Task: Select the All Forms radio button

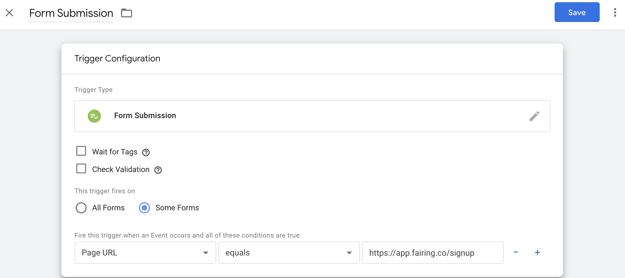Action: tap(81, 208)
